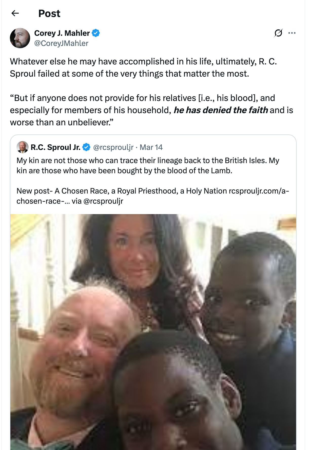Viewport: 310px width, 450px height.
Task: Click the "New post- A Chosen Race" line
Action: point(122,191)
